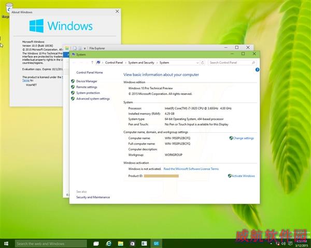
Task: Click the Up arrow in System address bar
Action: tap(92, 63)
